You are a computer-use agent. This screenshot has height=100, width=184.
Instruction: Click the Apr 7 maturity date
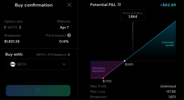[x=64, y=27]
